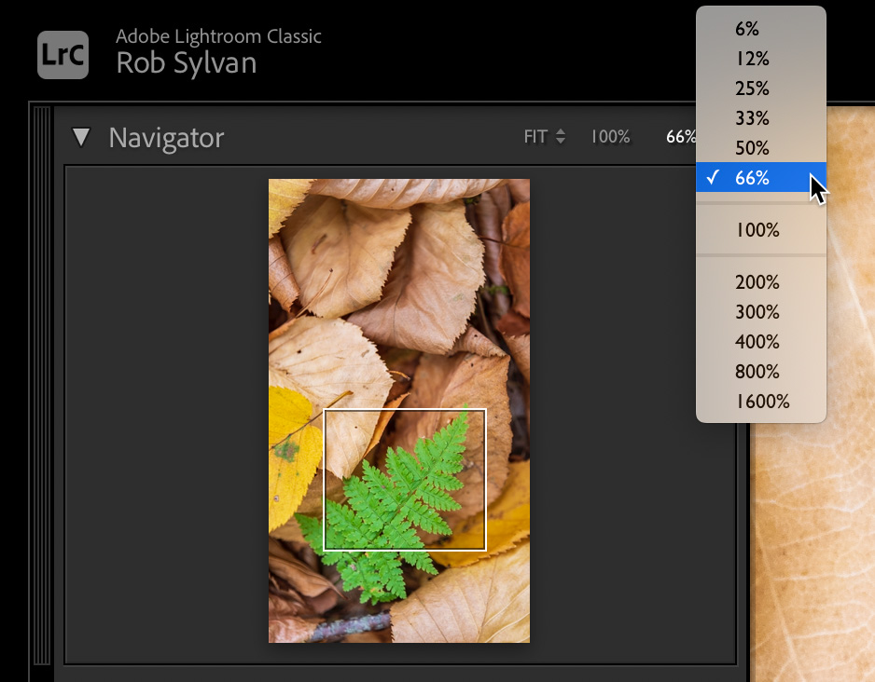
Task: Choose 800% from zoom menu
Action: pyautogui.click(x=761, y=372)
